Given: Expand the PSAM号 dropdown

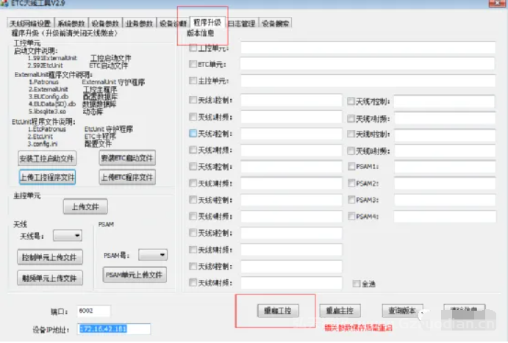Looking at the screenshot, I should tap(153, 254).
